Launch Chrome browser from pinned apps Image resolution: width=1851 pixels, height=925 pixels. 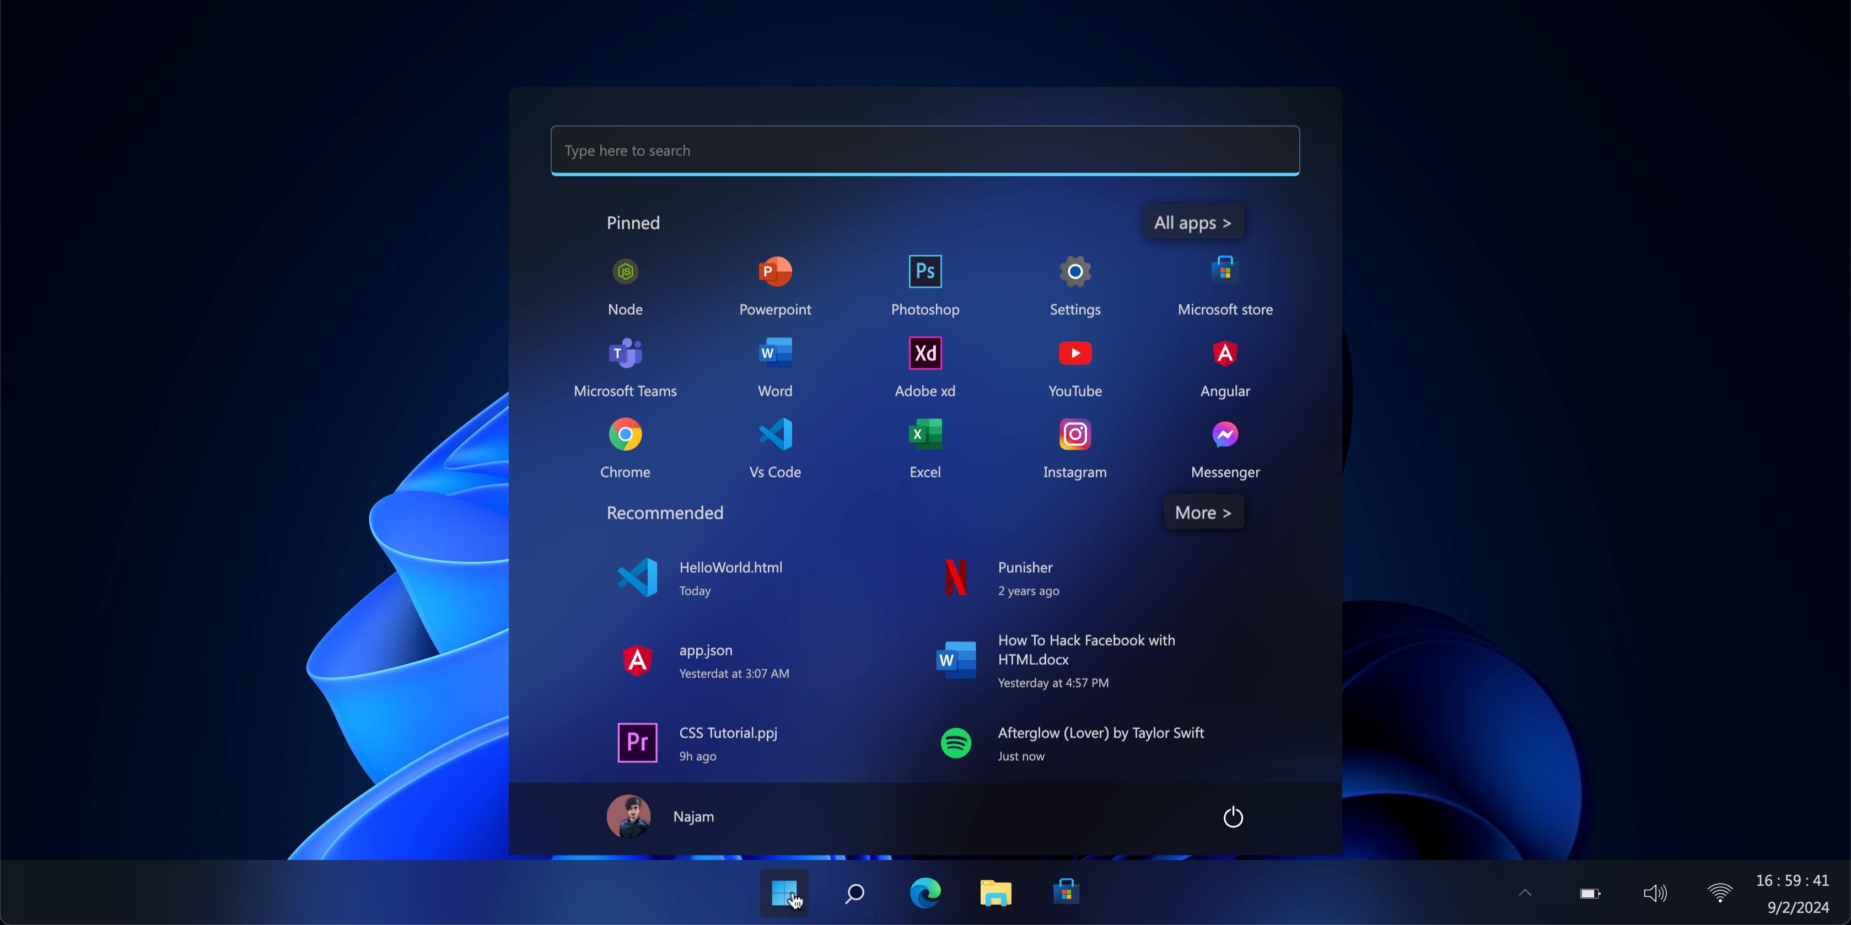tap(625, 449)
